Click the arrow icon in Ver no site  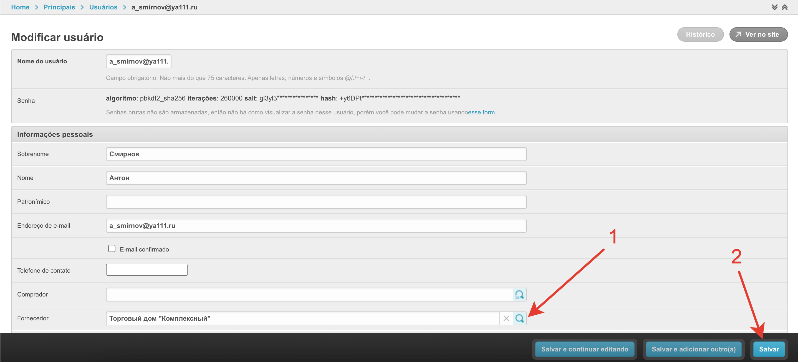739,34
